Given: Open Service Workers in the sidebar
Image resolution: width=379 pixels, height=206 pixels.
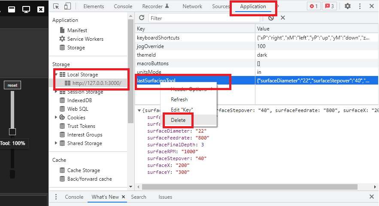Looking at the screenshot, I should pyautogui.click(x=85, y=39).
